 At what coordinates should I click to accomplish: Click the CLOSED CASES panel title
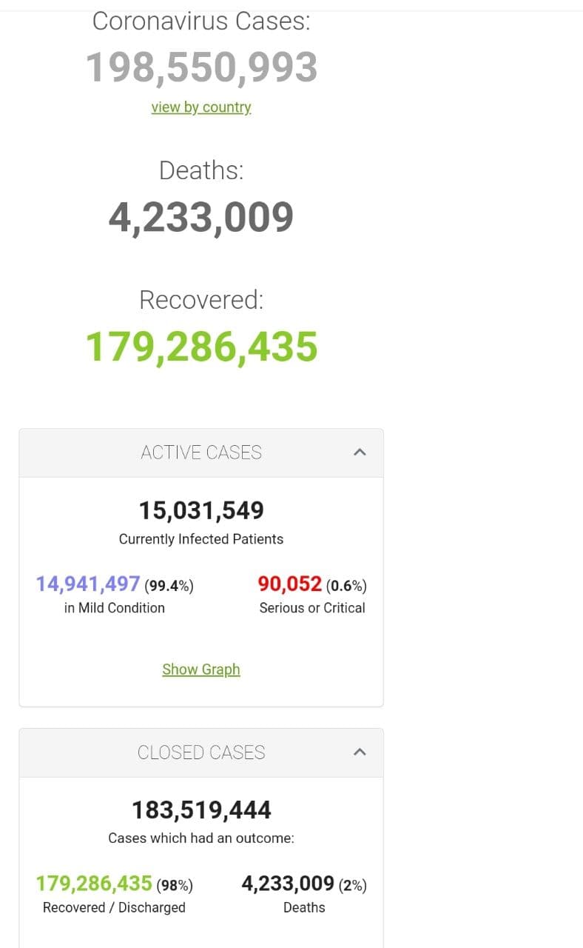click(201, 752)
